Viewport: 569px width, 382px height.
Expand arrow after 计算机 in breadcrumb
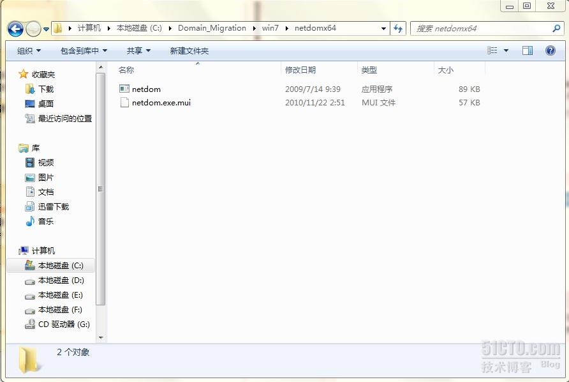point(109,28)
